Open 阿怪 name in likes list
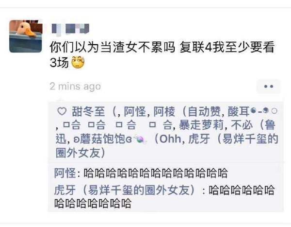The image size is (291, 227). [x=135, y=111]
